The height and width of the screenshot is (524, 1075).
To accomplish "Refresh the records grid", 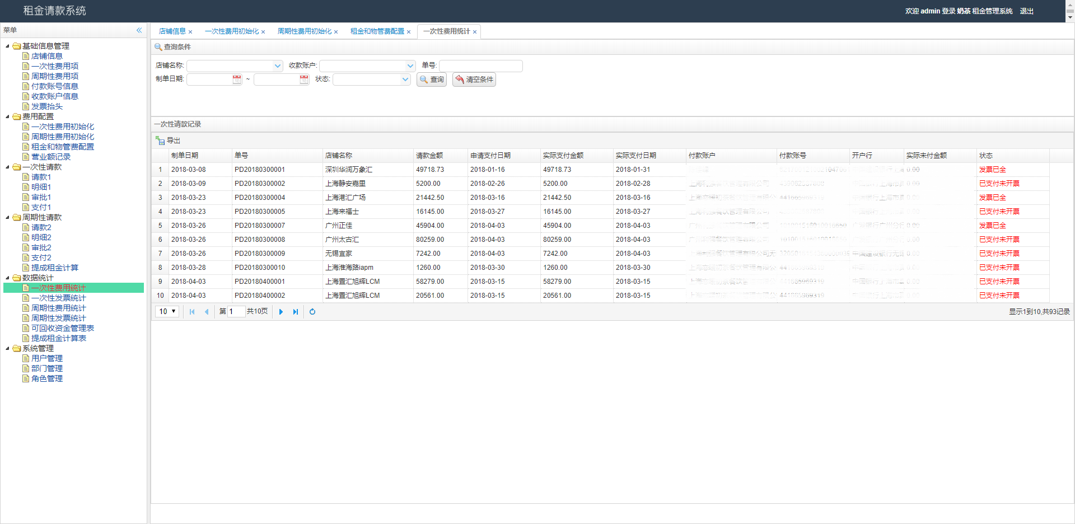I will pyautogui.click(x=312, y=312).
